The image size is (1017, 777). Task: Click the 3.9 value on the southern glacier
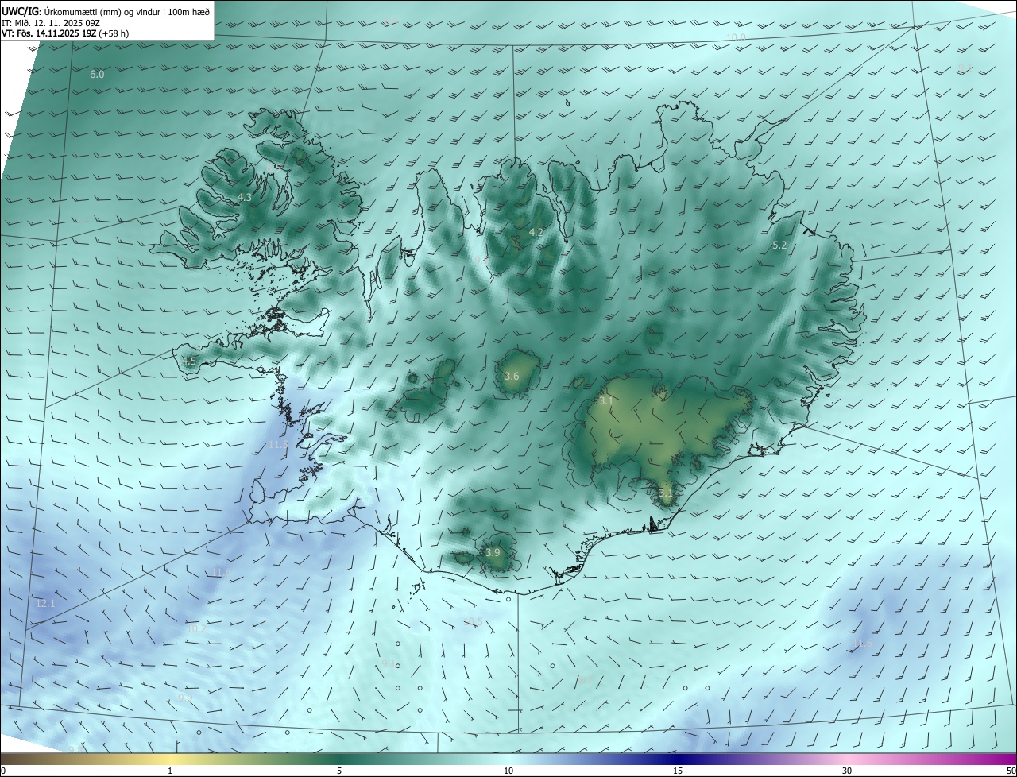tap(493, 552)
